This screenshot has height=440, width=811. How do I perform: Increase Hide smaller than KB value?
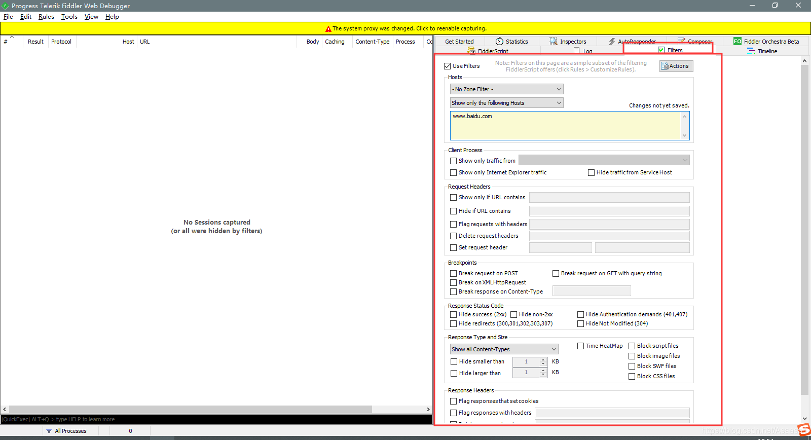click(x=543, y=359)
